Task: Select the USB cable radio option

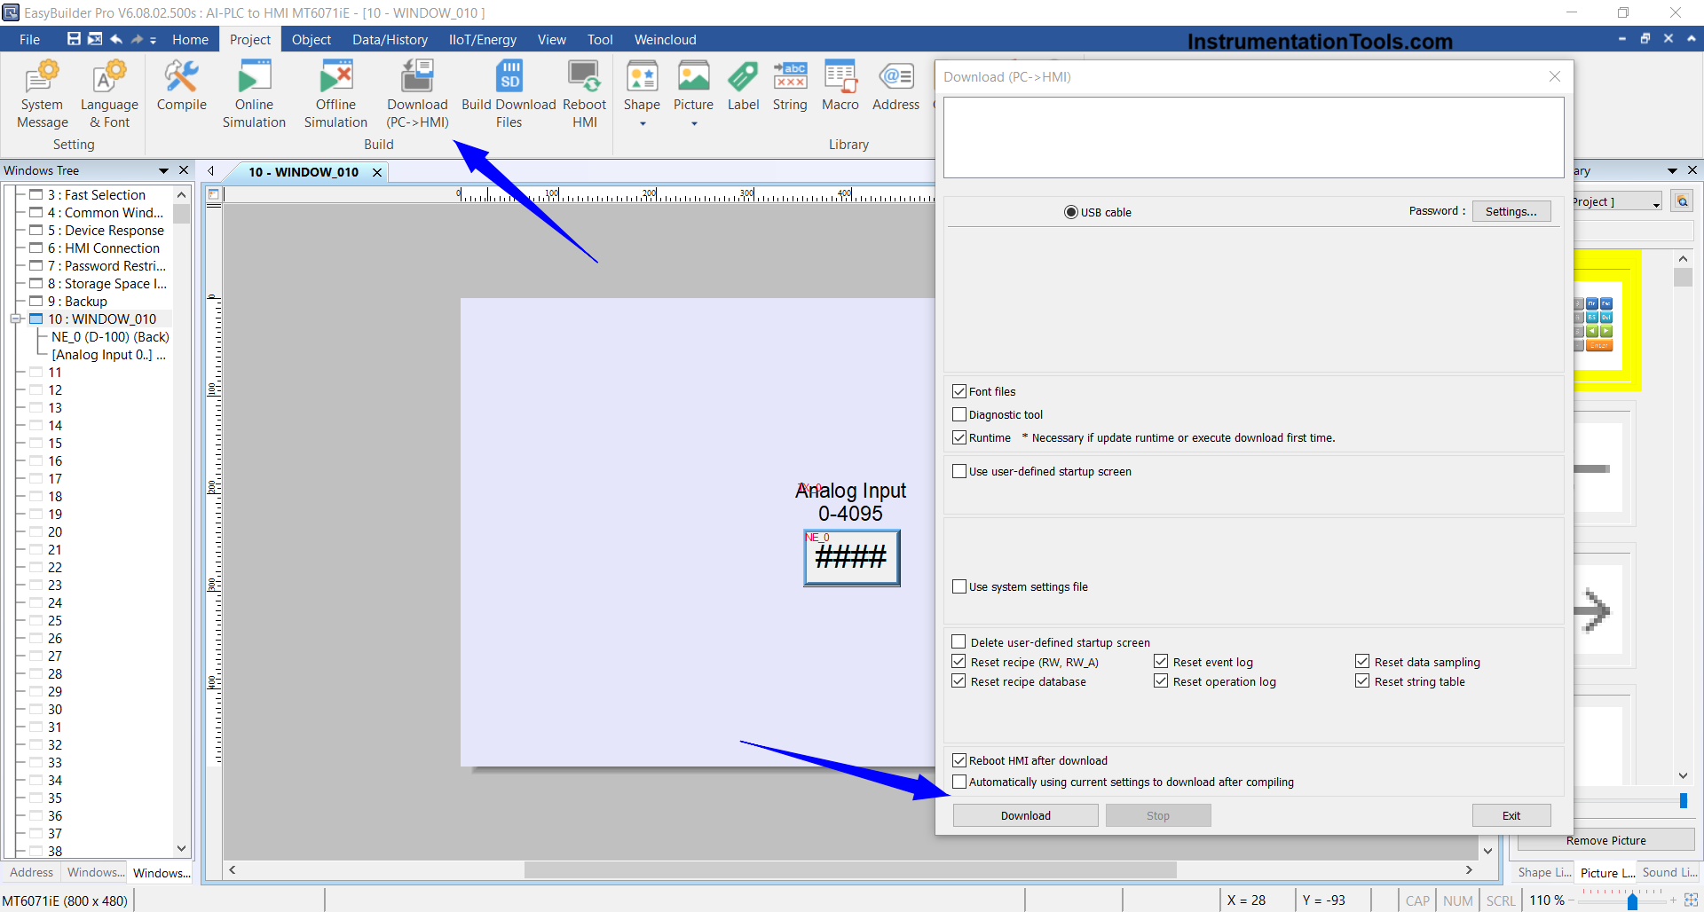Action: (1071, 212)
